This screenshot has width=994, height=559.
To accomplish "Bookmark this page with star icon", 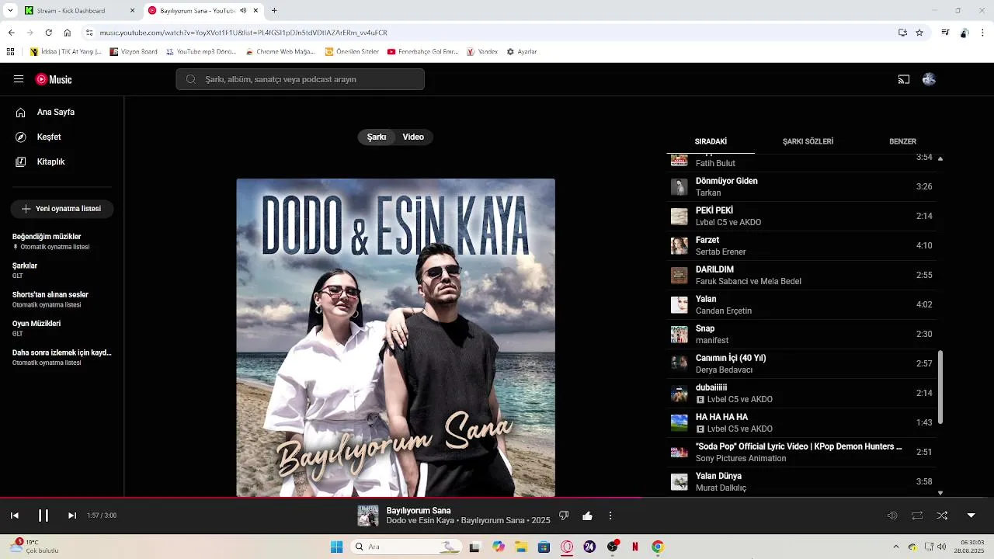I will [919, 33].
